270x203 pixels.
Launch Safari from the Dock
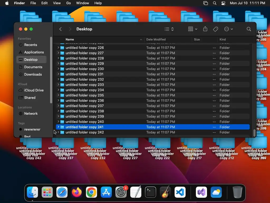(62, 192)
